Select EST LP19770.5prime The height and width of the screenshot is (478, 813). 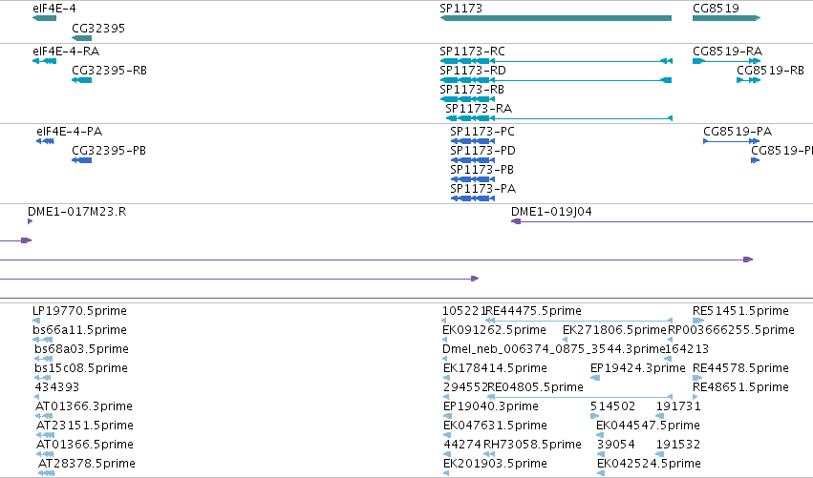point(79,311)
